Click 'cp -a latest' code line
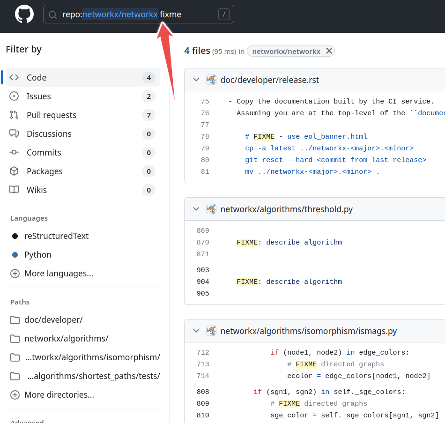This screenshot has width=445, height=423. [x=329, y=148]
